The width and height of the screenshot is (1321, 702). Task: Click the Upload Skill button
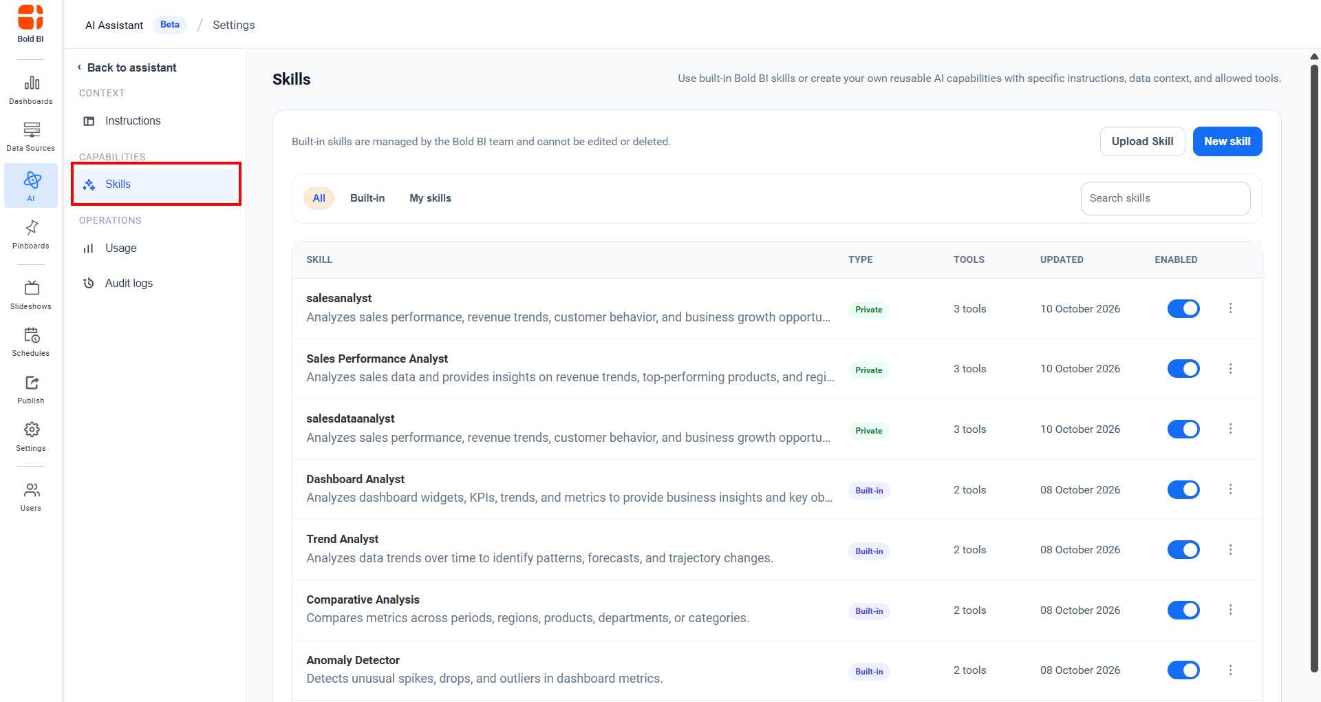[x=1142, y=142]
